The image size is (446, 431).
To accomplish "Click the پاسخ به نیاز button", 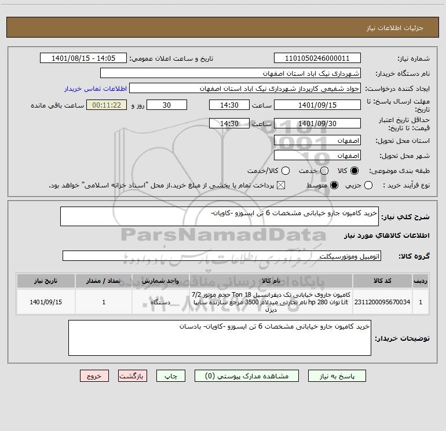I will tap(337, 376).
